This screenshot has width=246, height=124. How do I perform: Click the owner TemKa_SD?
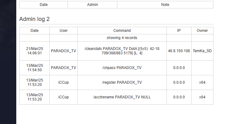pyautogui.click(x=202, y=51)
